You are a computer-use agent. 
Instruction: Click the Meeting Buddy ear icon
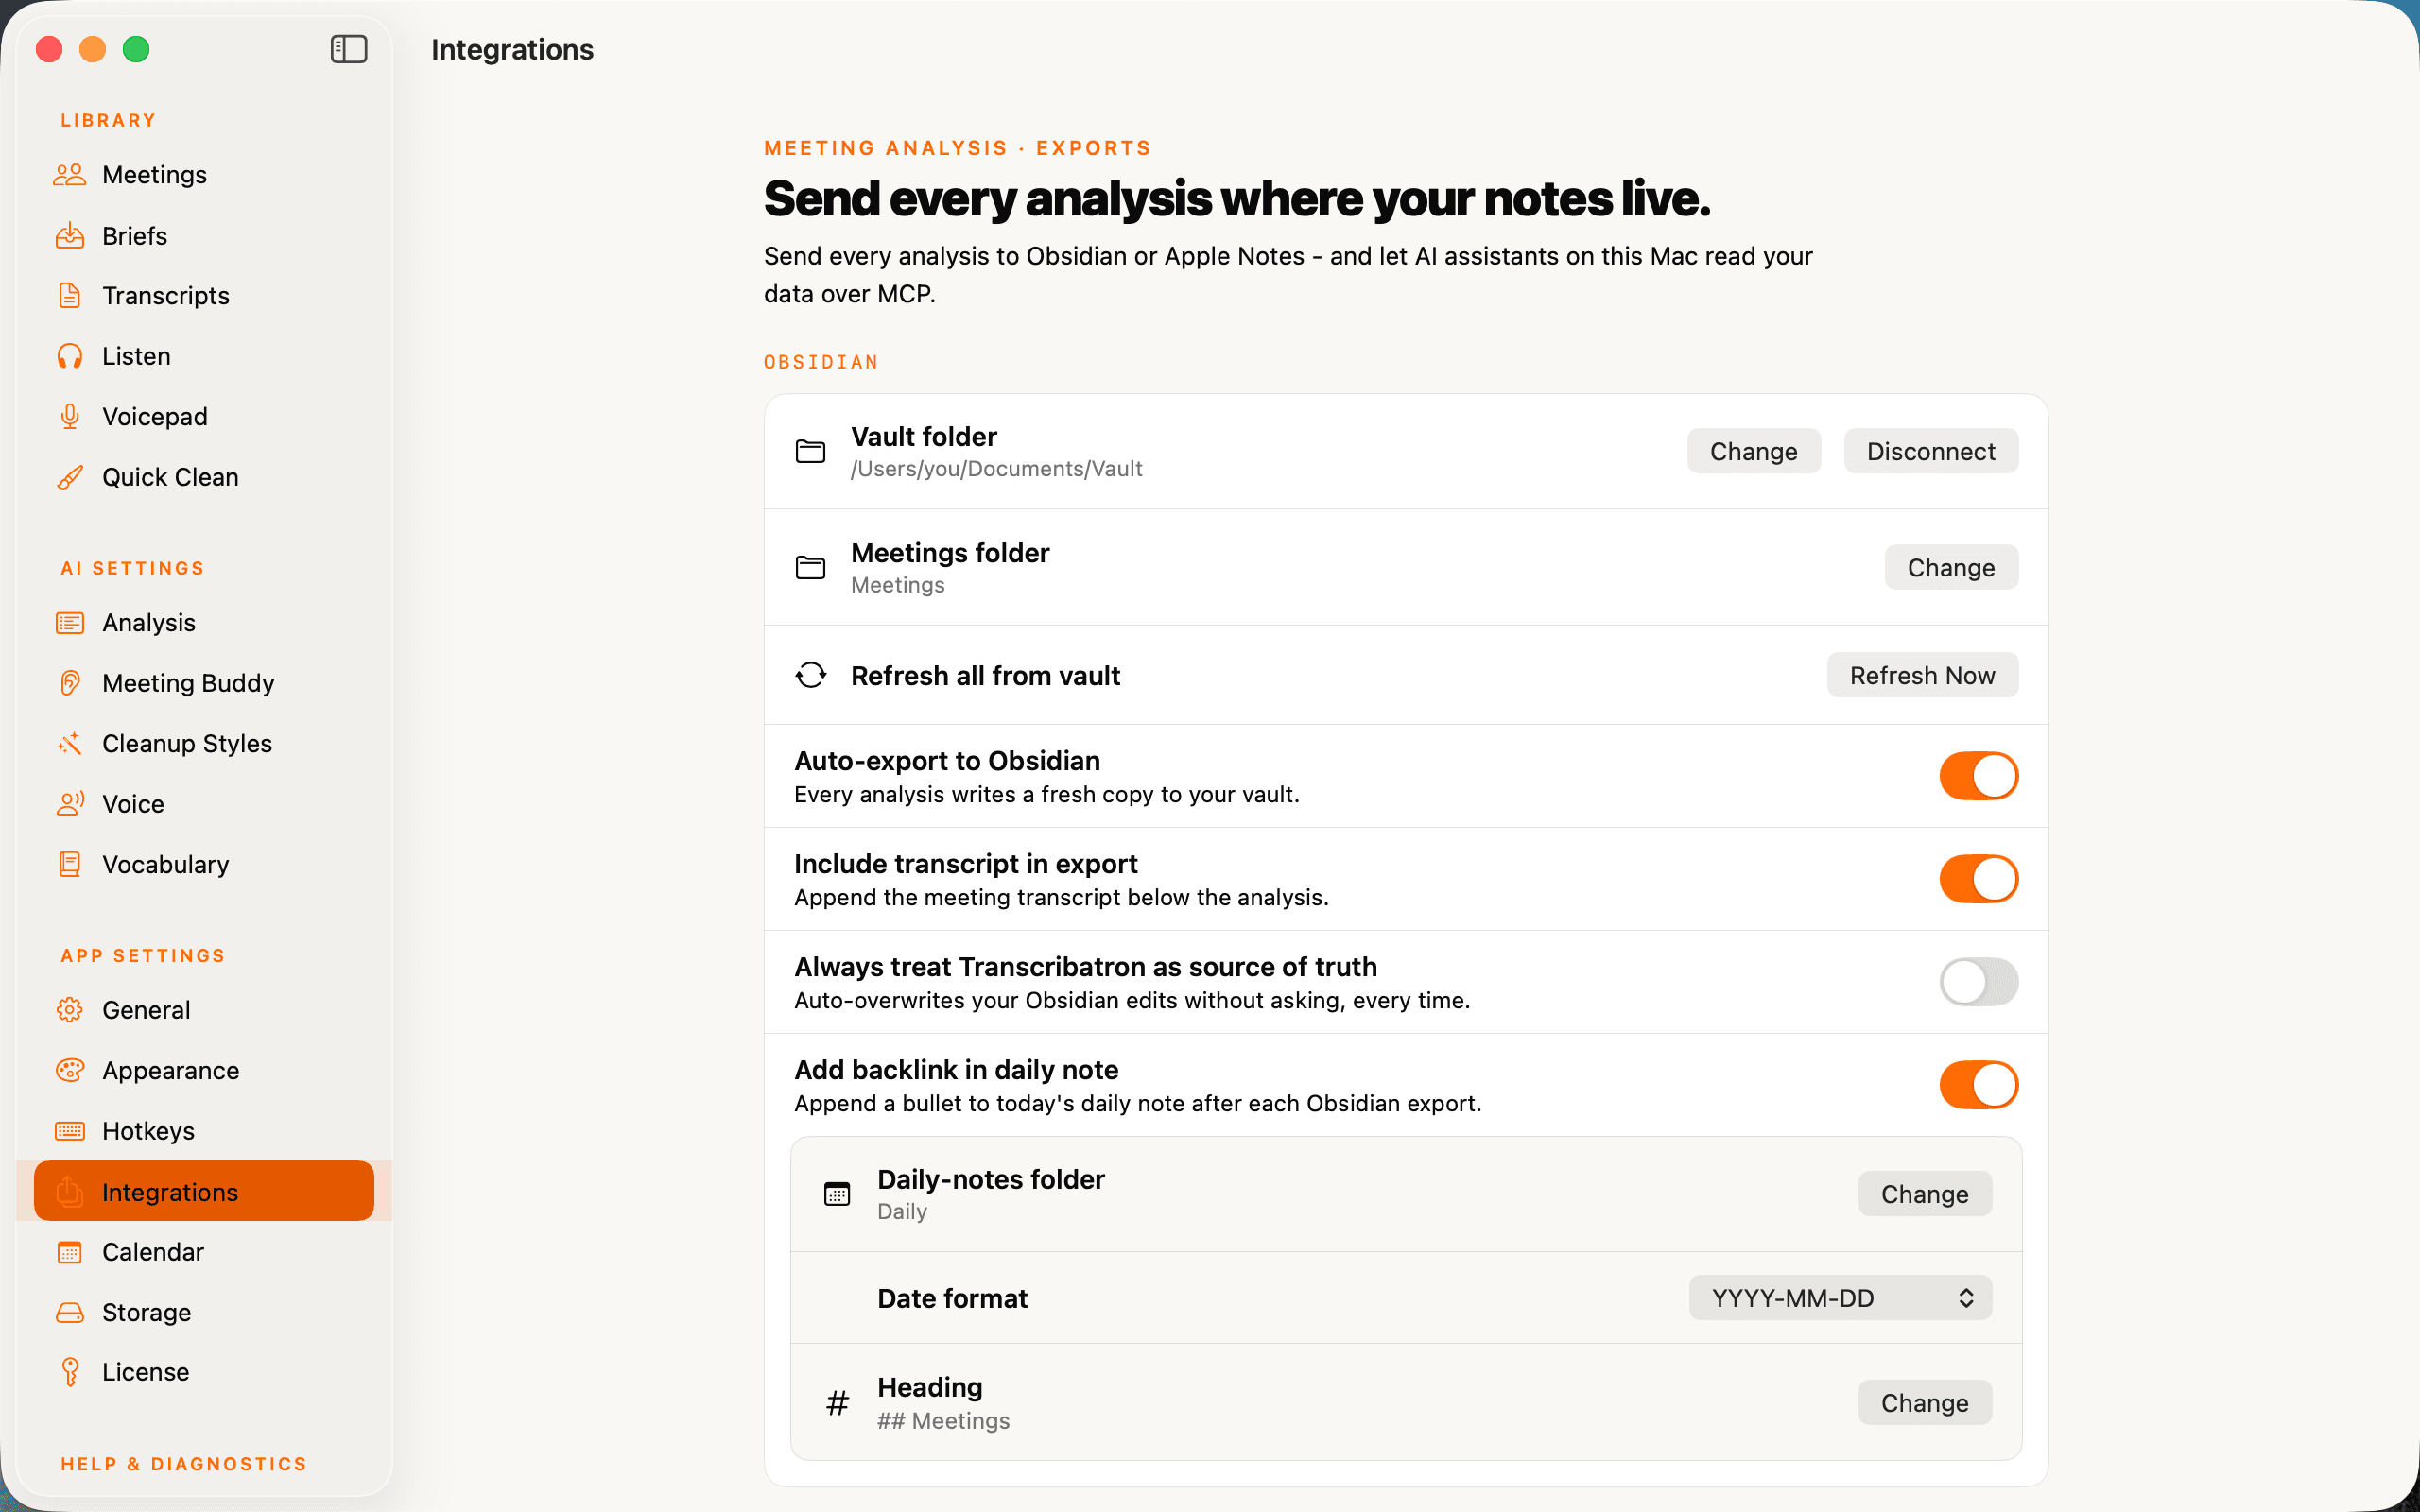pos(69,683)
